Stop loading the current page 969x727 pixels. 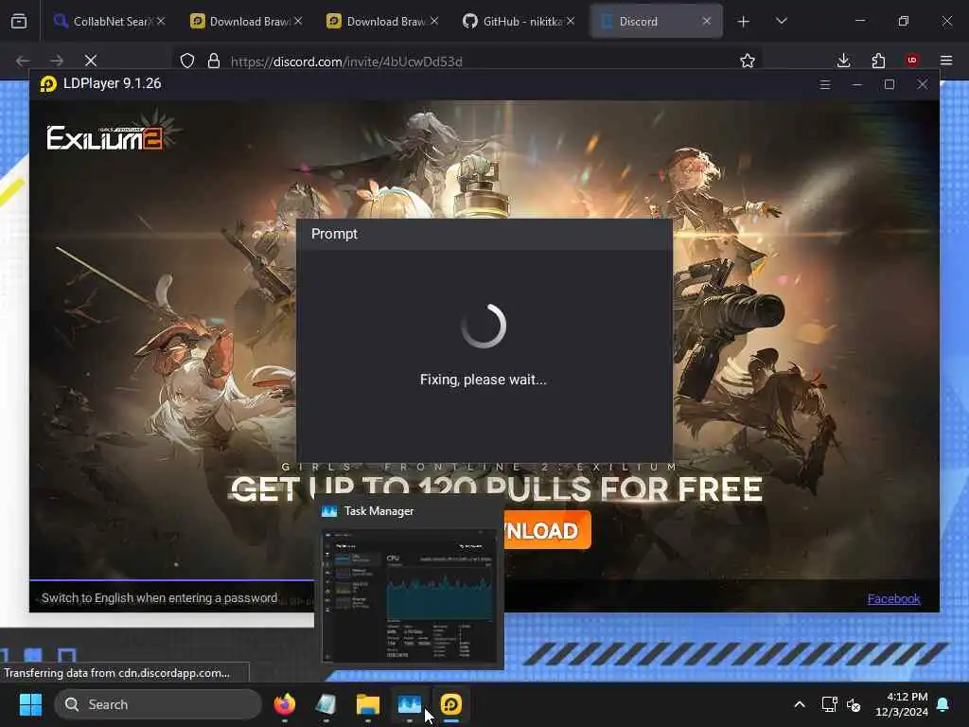click(x=90, y=61)
